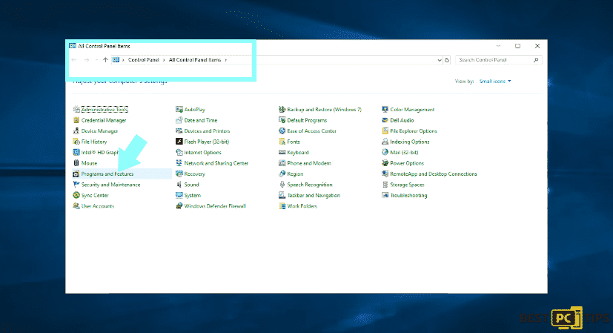Refresh the Control Panel view

coord(447,60)
